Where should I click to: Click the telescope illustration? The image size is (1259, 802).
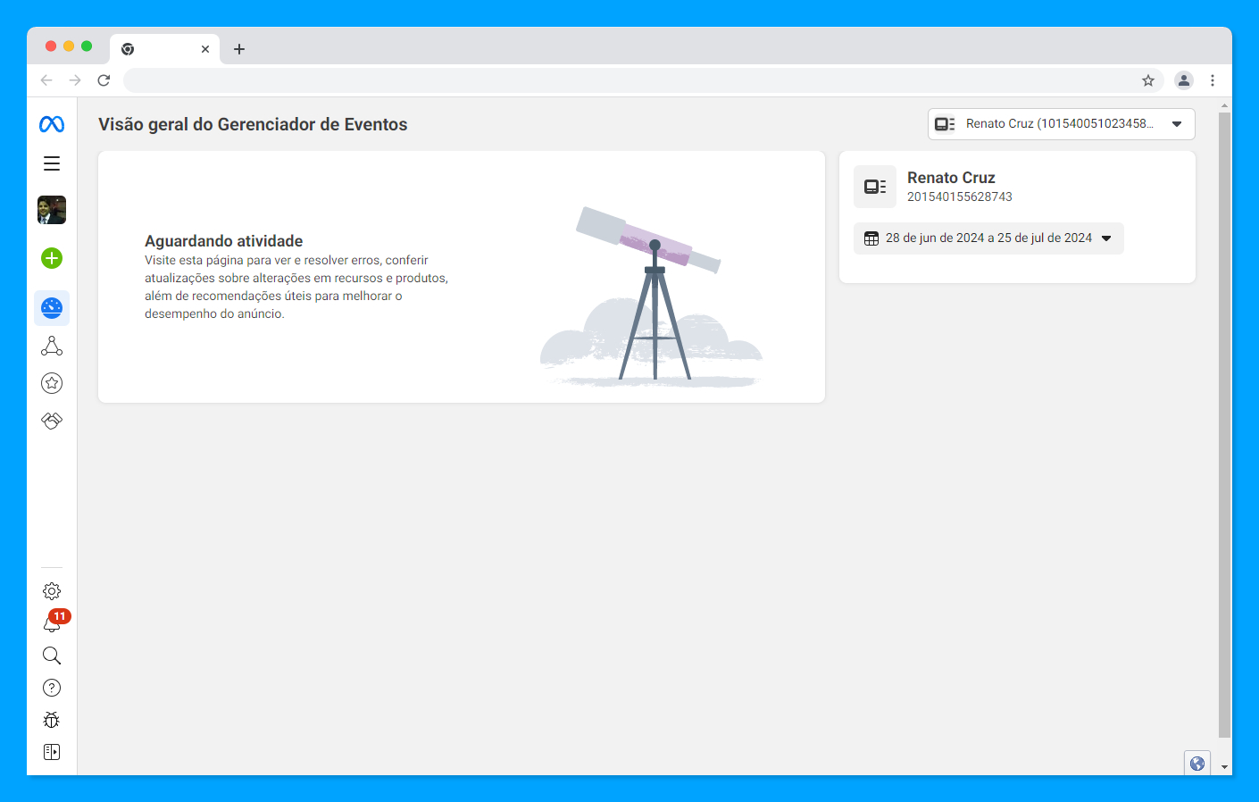point(651,297)
